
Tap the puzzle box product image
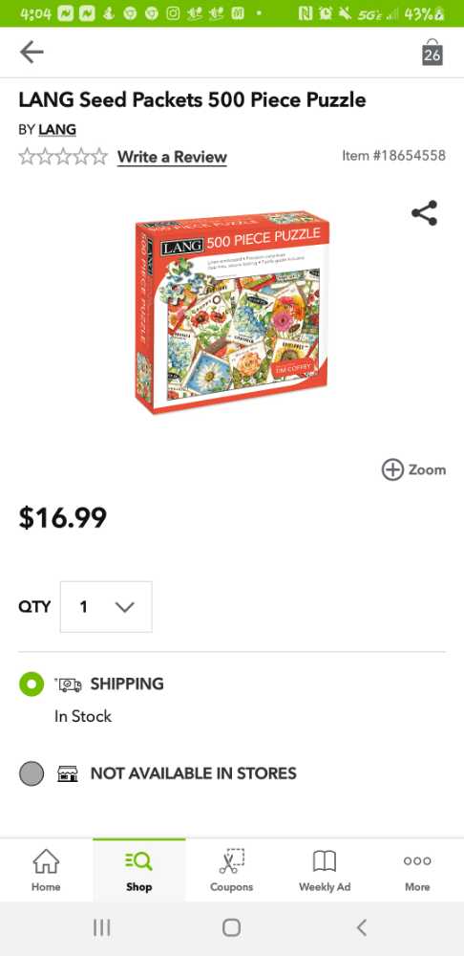click(232, 312)
